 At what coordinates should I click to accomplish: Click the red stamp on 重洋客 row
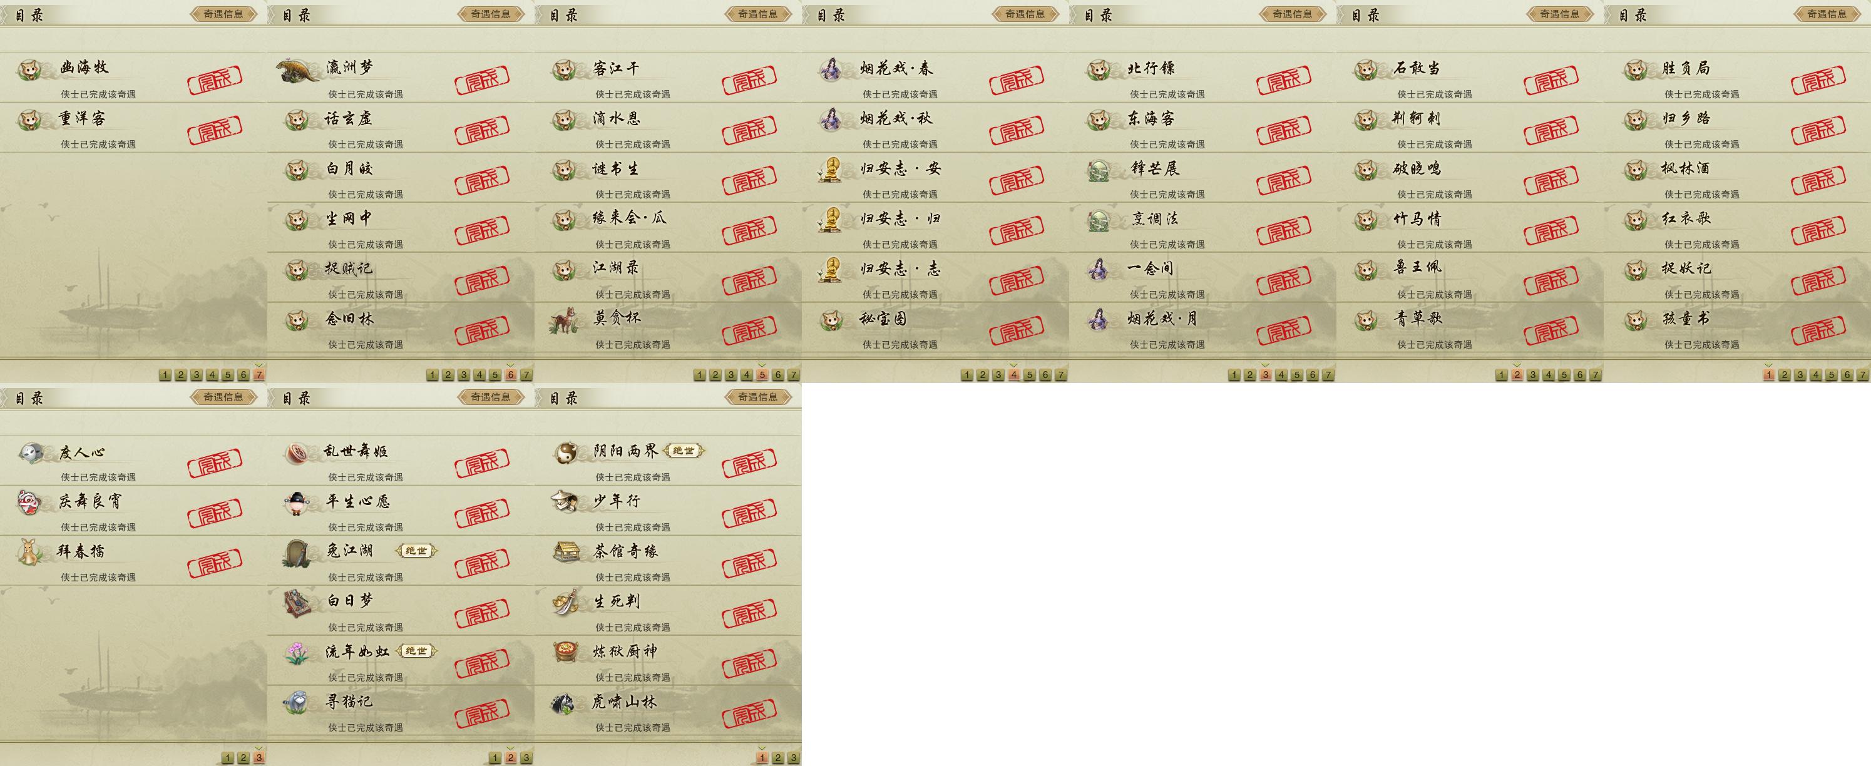tap(214, 128)
